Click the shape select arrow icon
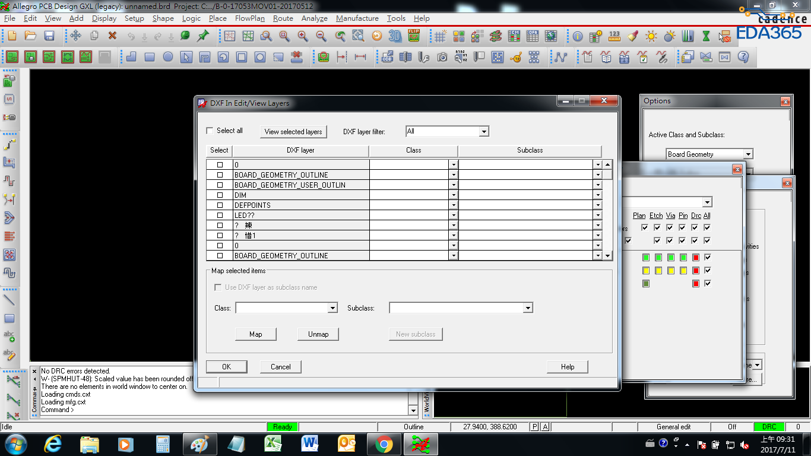Image resolution: width=811 pixels, height=456 pixels. tap(186, 57)
